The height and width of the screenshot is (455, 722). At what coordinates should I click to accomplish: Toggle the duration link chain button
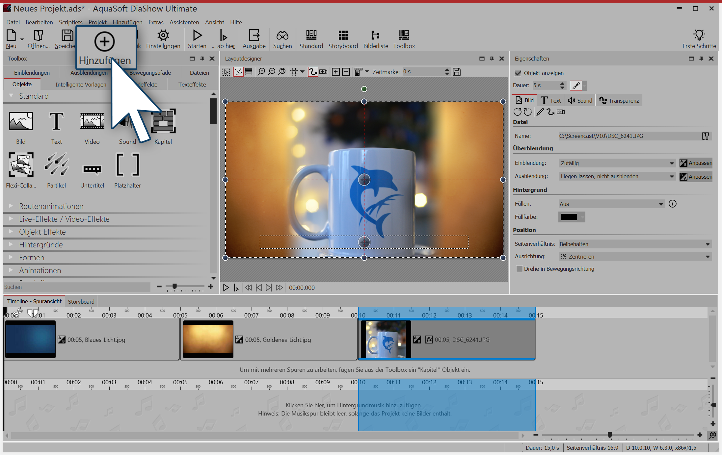pos(576,86)
